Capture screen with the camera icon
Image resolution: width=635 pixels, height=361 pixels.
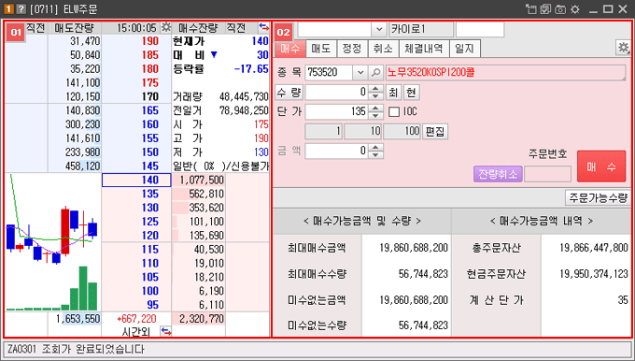[x=560, y=9]
